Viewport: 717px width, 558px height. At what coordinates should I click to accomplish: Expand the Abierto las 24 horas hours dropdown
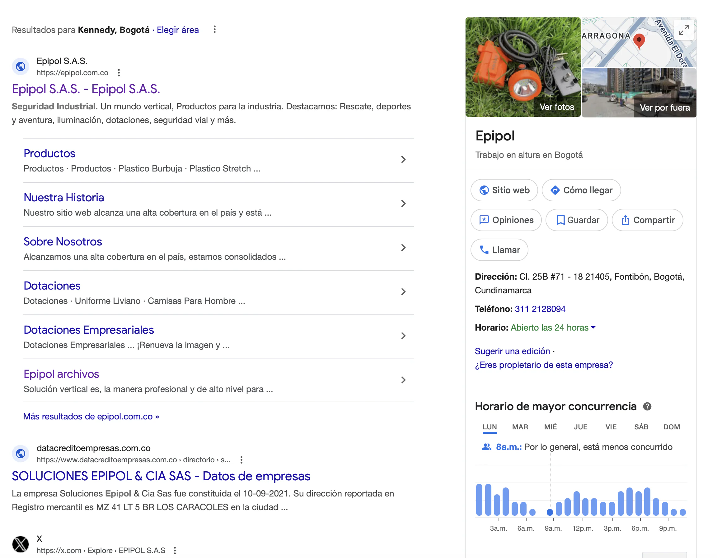[593, 327]
